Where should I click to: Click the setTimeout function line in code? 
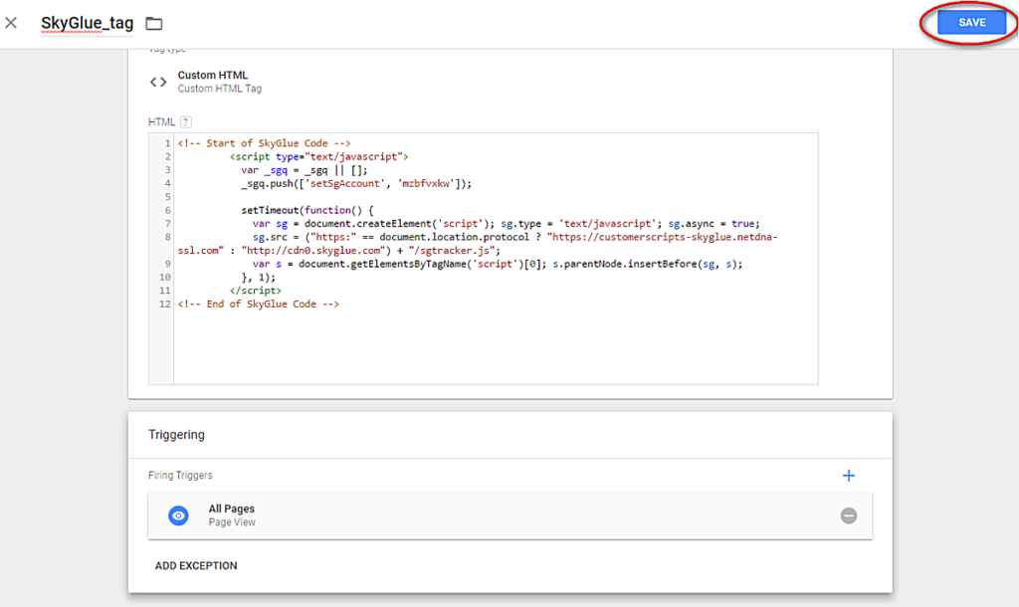pos(306,211)
